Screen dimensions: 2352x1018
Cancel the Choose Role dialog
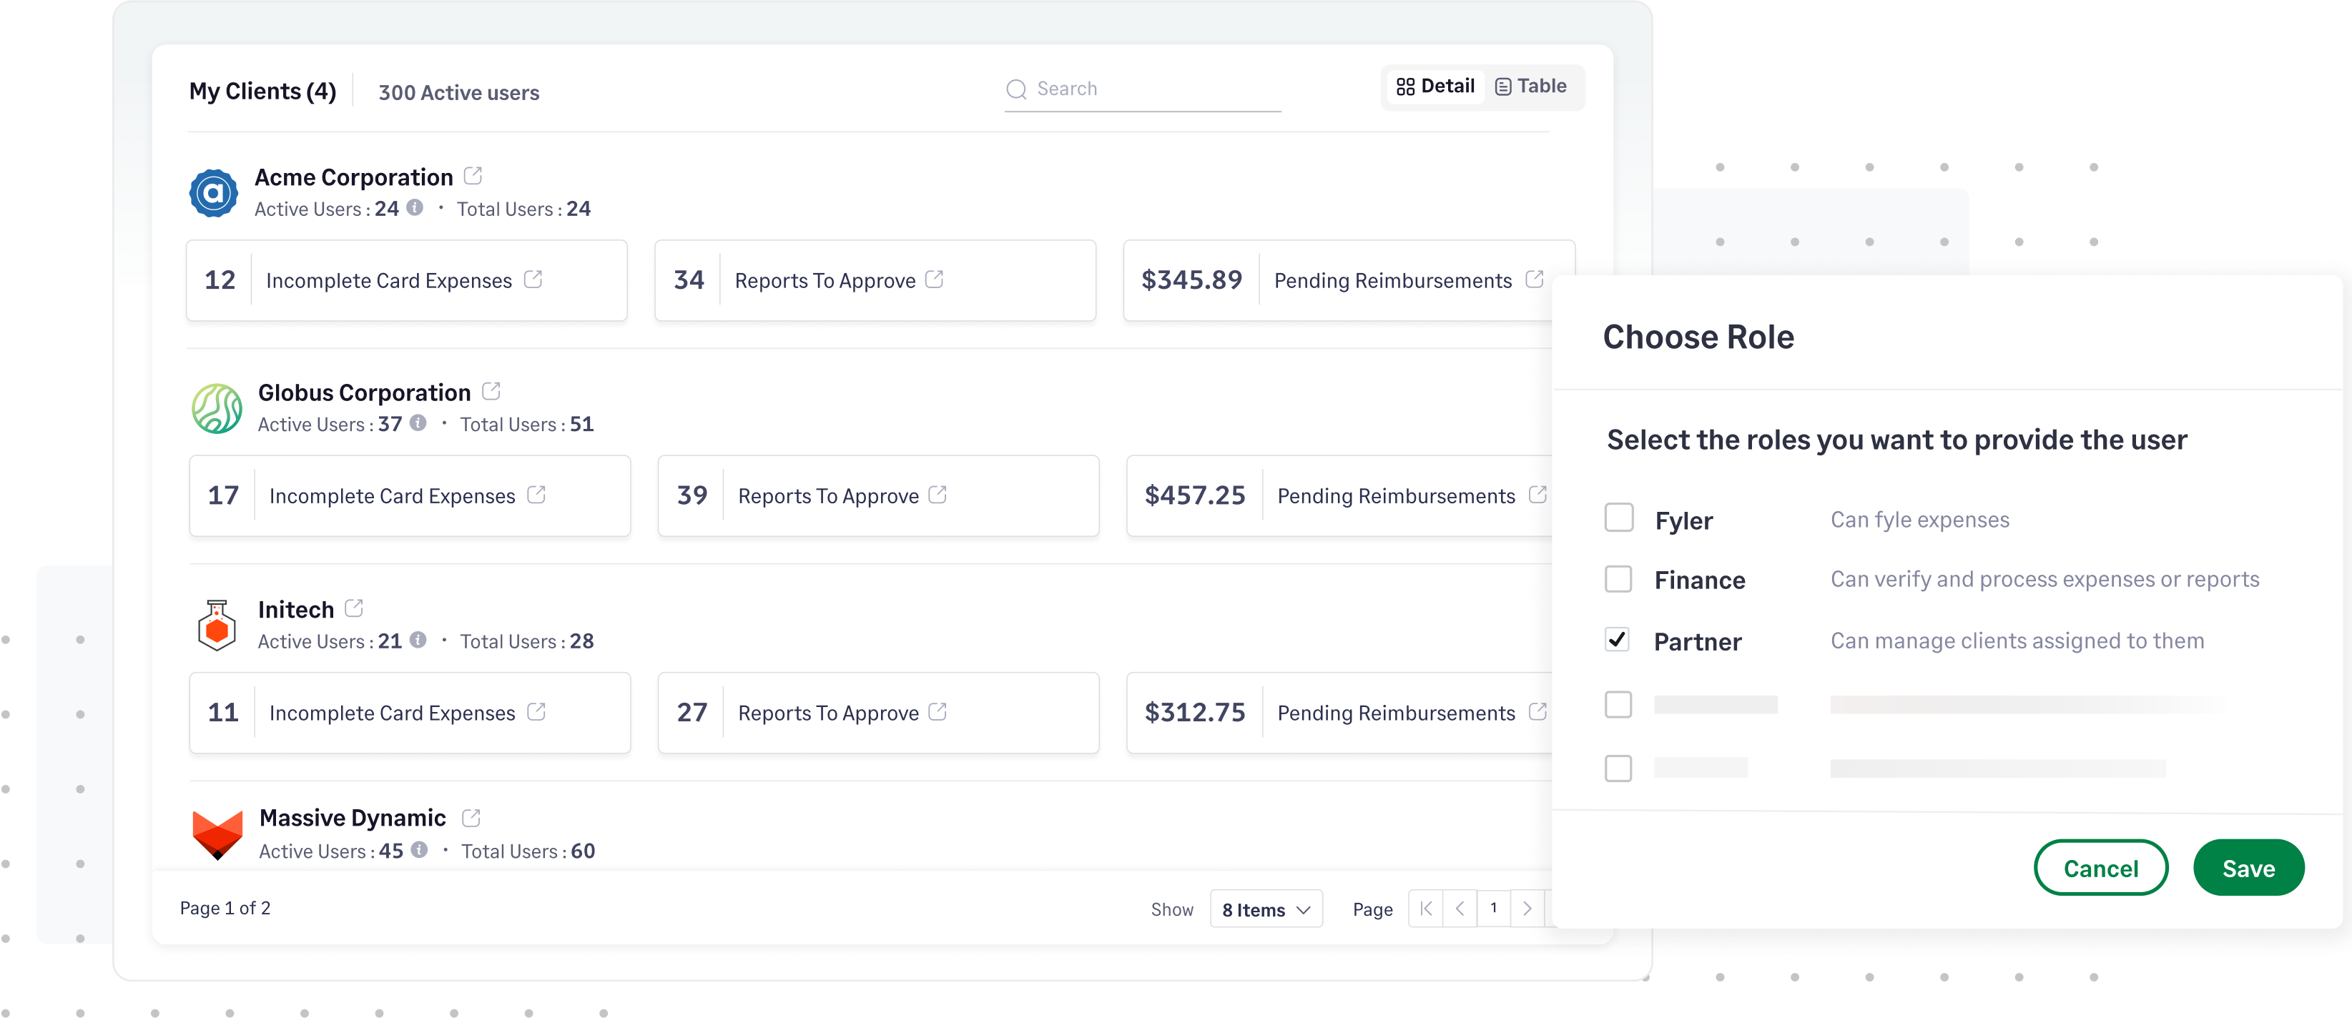pyautogui.click(x=2100, y=869)
